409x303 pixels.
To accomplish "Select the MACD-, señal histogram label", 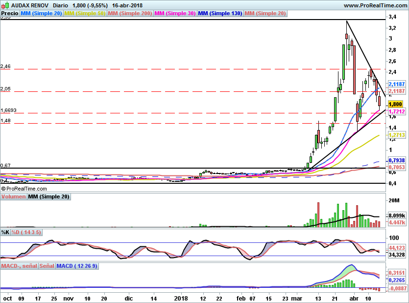I will [20, 266].
